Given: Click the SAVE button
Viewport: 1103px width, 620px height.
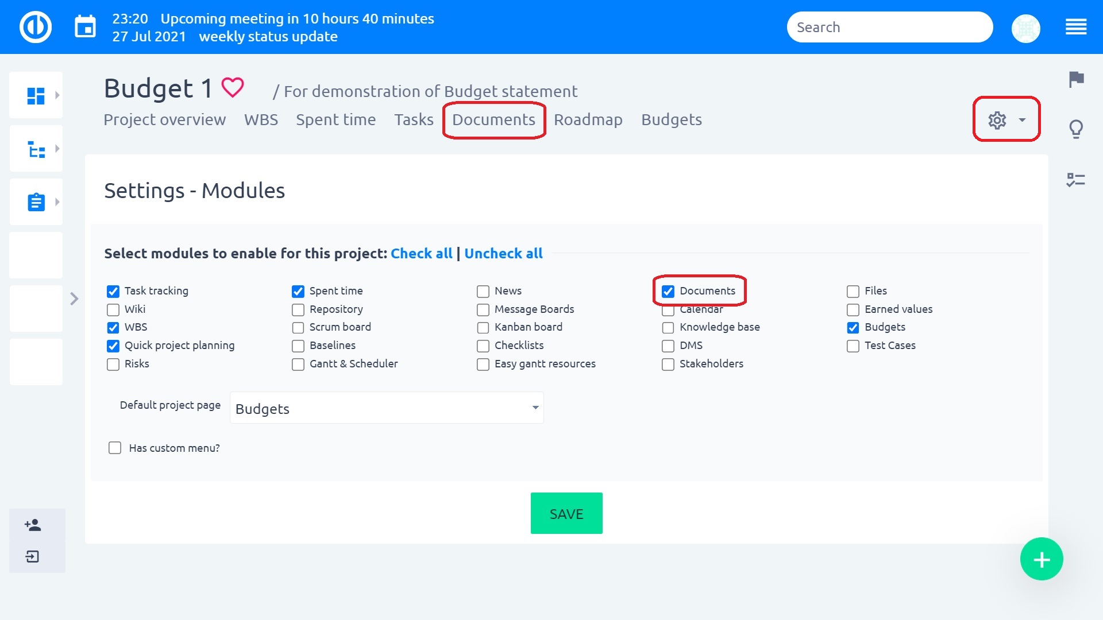Looking at the screenshot, I should [566, 513].
